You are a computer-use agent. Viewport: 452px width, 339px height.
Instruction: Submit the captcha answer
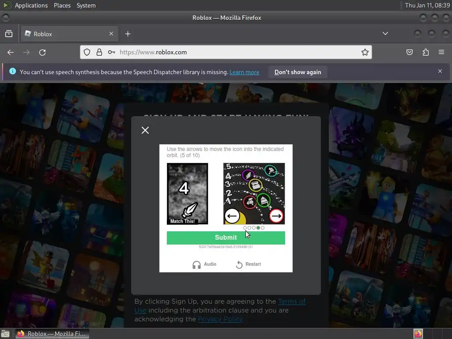click(226, 237)
